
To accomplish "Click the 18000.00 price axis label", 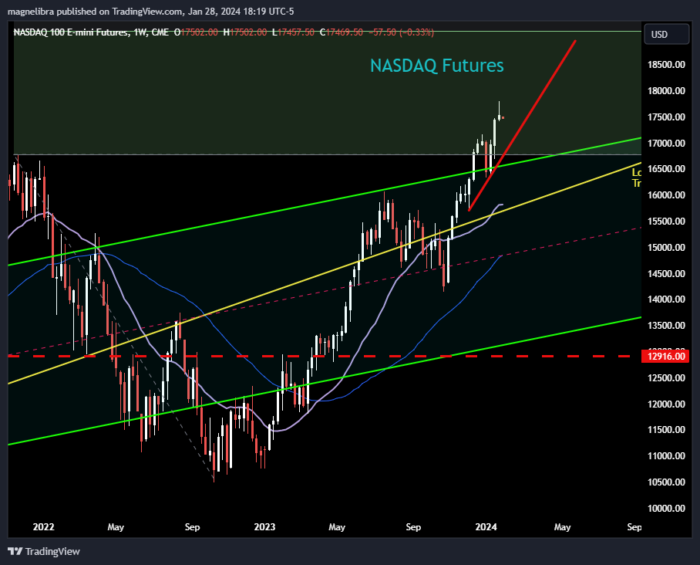I will pos(666,91).
